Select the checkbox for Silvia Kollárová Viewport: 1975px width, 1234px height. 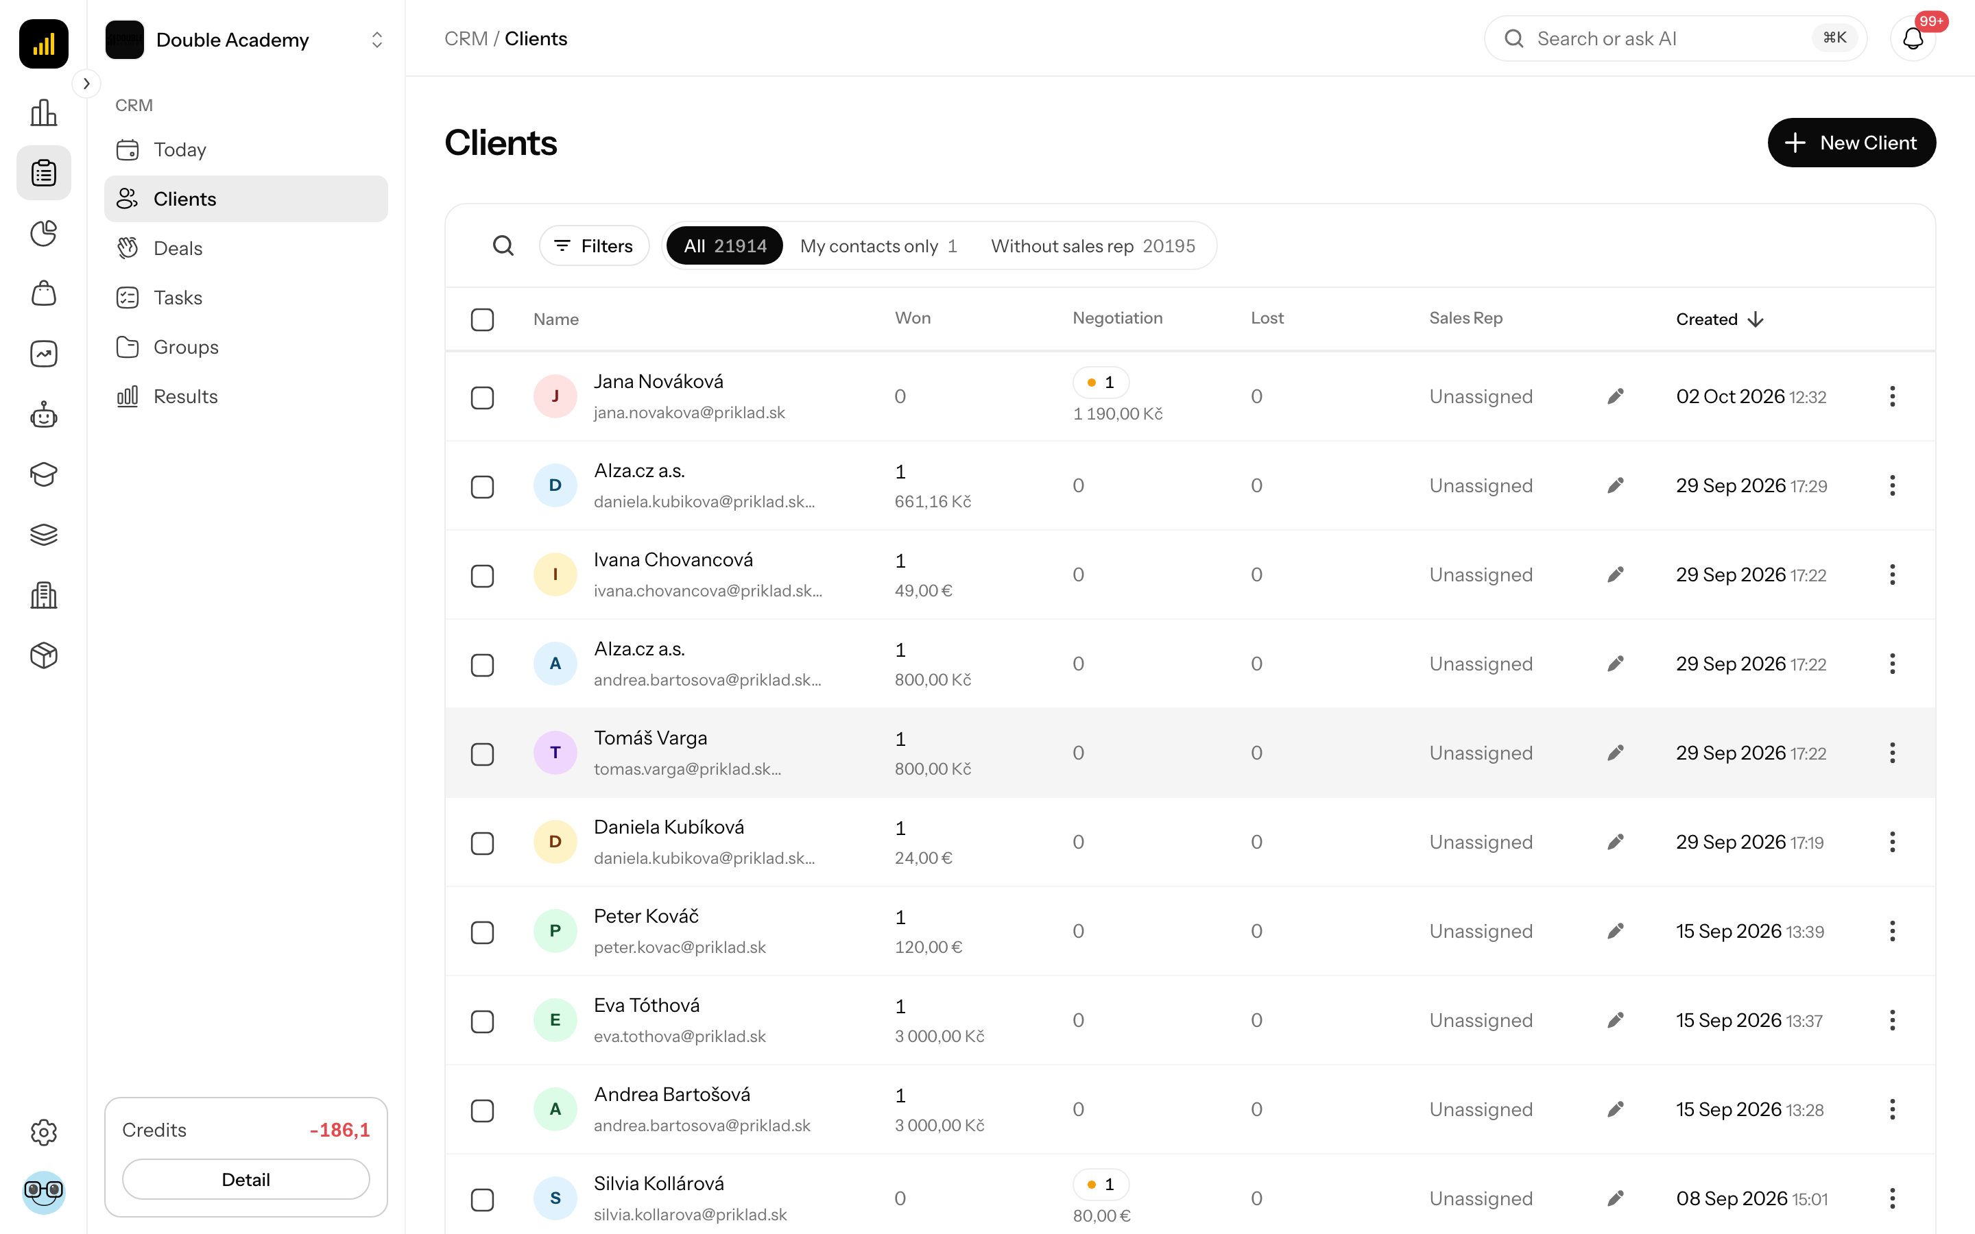482,1200
